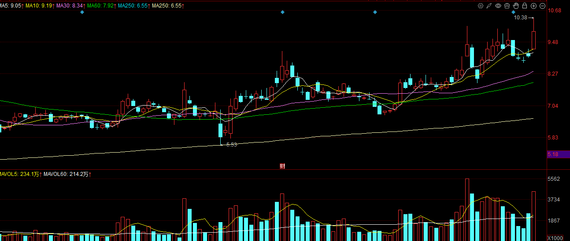This screenshot has width=570, height=241.
Task: Zoom out with the minus circle icon
Action: tap(542, 6)
